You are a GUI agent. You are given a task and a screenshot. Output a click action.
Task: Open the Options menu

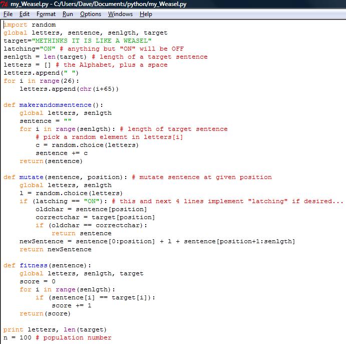coord(91,14)
